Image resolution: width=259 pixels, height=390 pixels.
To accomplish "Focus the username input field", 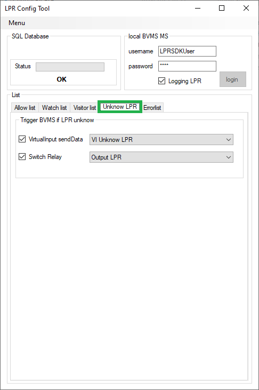I will click(187, 51).
